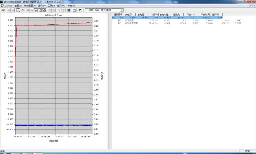Click the four-way expand arrows icon
This screenshot has height=154, width=256.
[x=32, y=10]
